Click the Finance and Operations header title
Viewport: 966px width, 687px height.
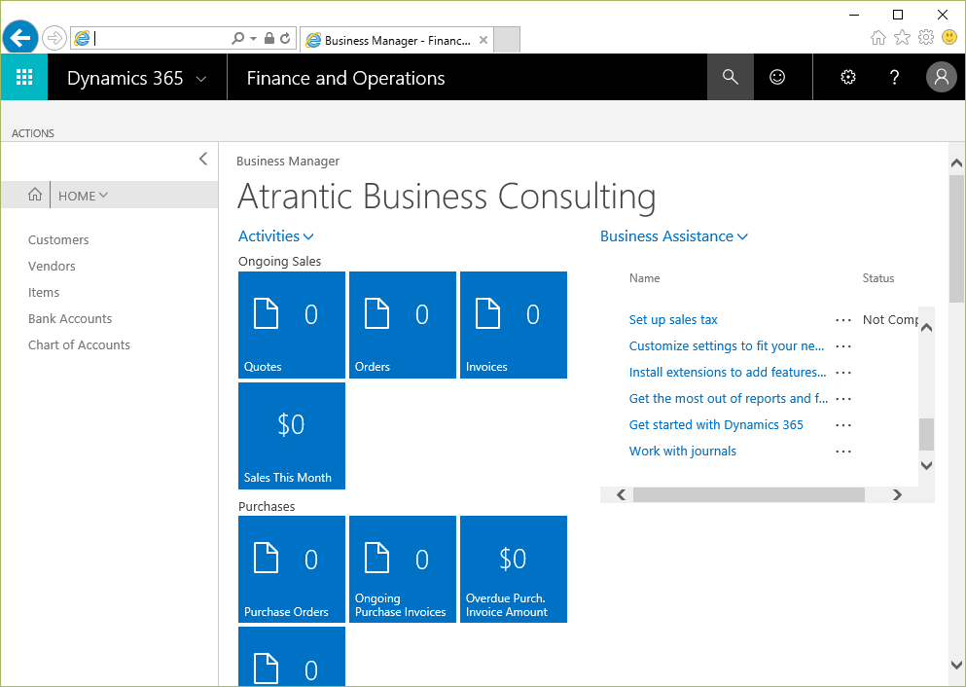[x=345, y=78]
